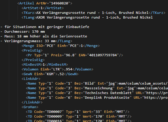Click the closing /PreisEig tag
The width and height of the screenshot is (168, 122).
click(33, 60)
